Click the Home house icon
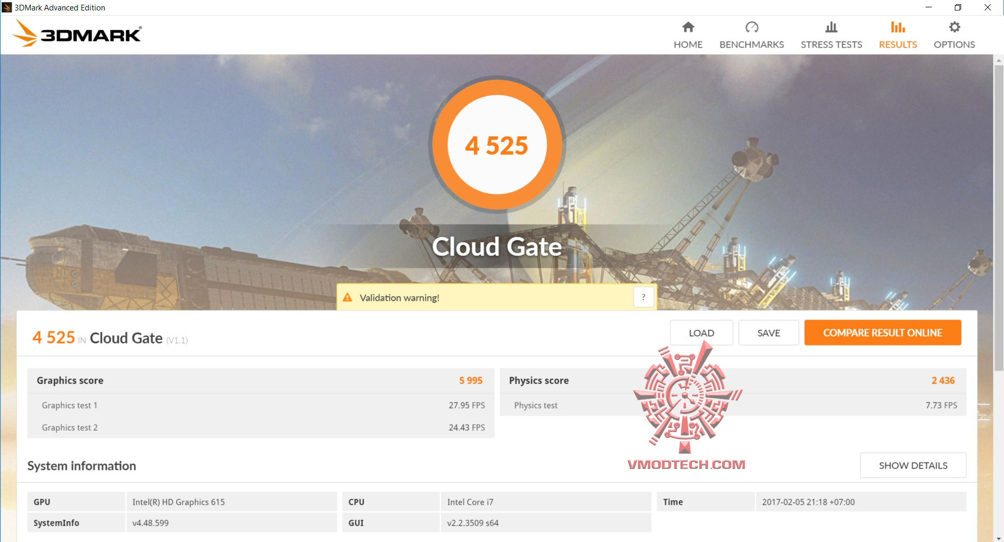 pyautogui.click(x=688, y=27)
